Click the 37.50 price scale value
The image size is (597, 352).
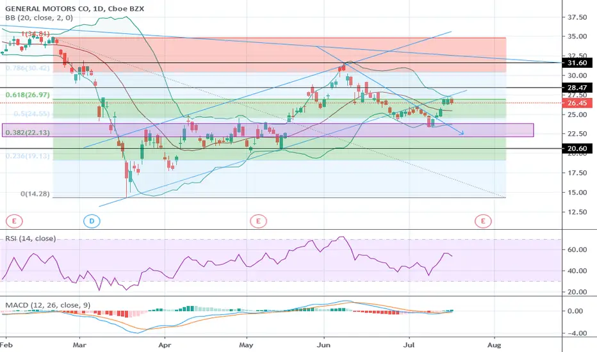577,17
